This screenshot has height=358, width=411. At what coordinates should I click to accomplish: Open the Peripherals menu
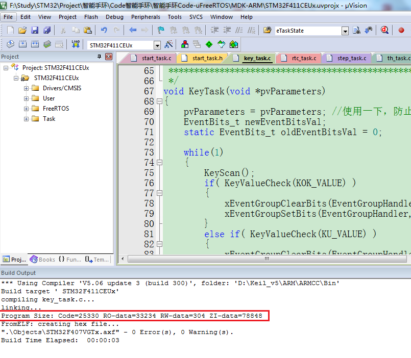tap(146, 17)
